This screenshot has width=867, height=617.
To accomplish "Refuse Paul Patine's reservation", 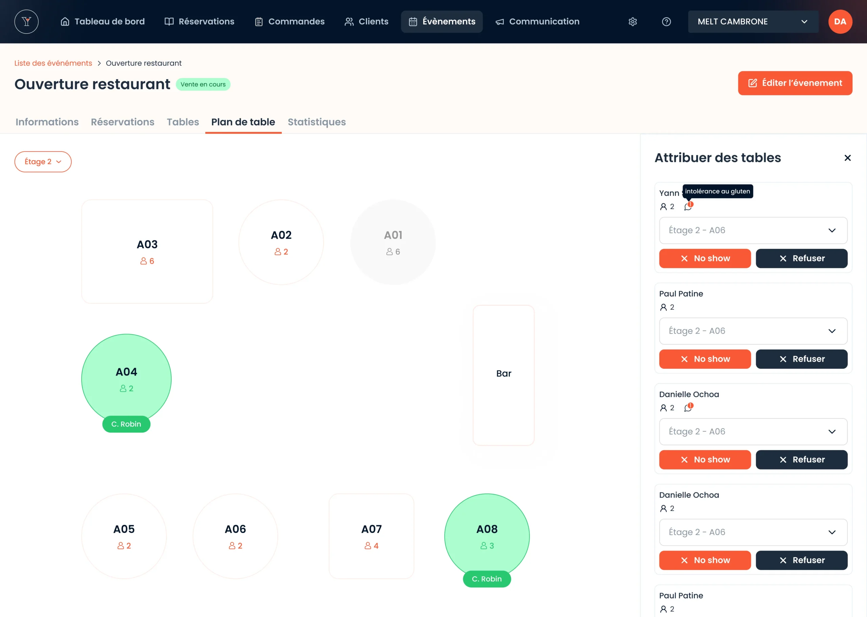I will click(801, 359).
